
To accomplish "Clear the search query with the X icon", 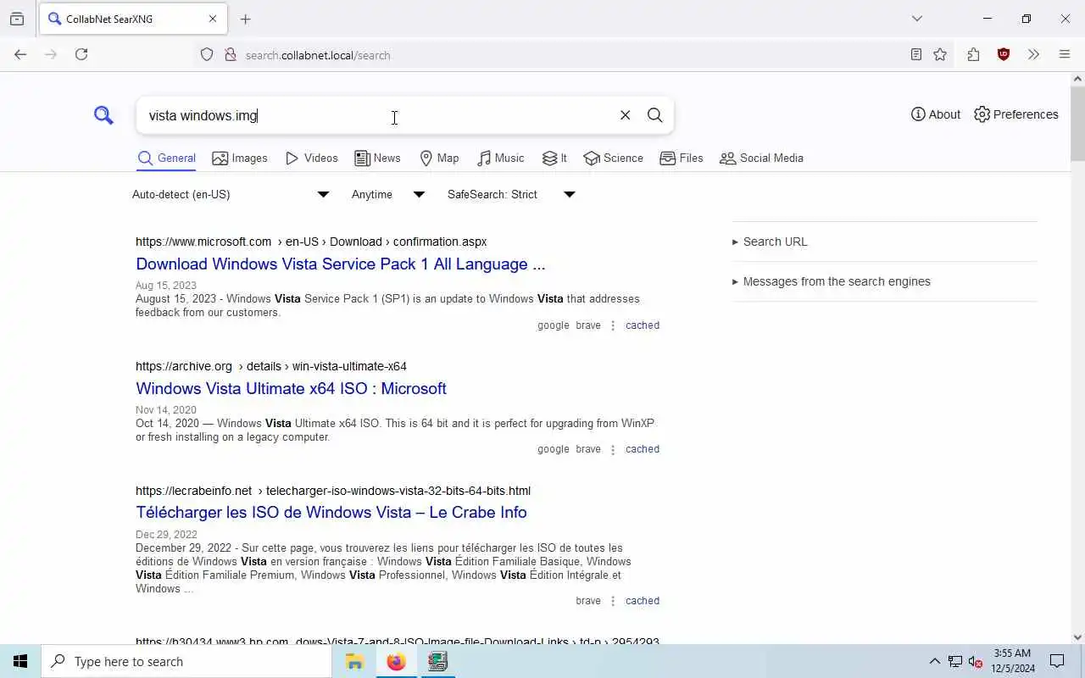I will pyautogui.click(x=625, y=115).
